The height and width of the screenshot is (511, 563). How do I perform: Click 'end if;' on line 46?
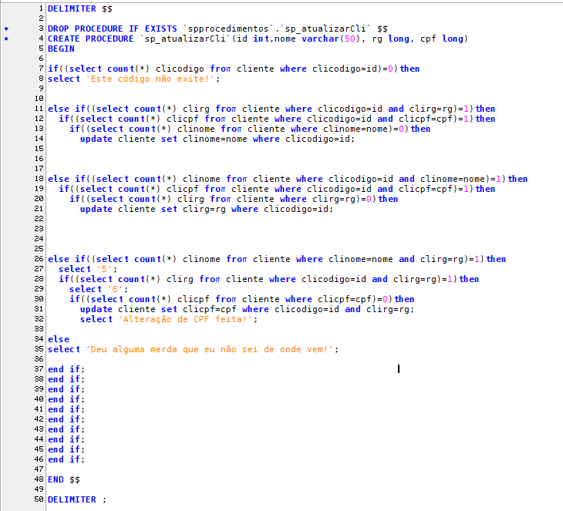66,459
